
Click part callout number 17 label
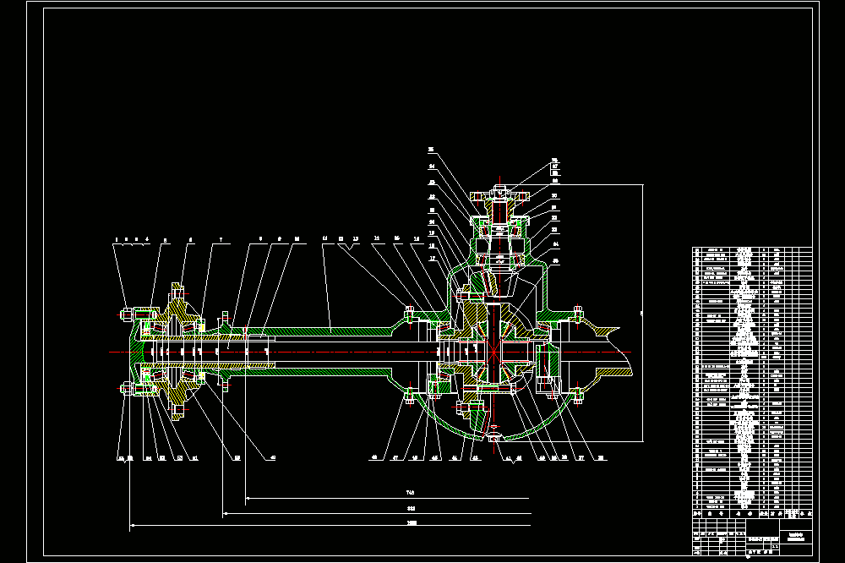click(432, 259)
